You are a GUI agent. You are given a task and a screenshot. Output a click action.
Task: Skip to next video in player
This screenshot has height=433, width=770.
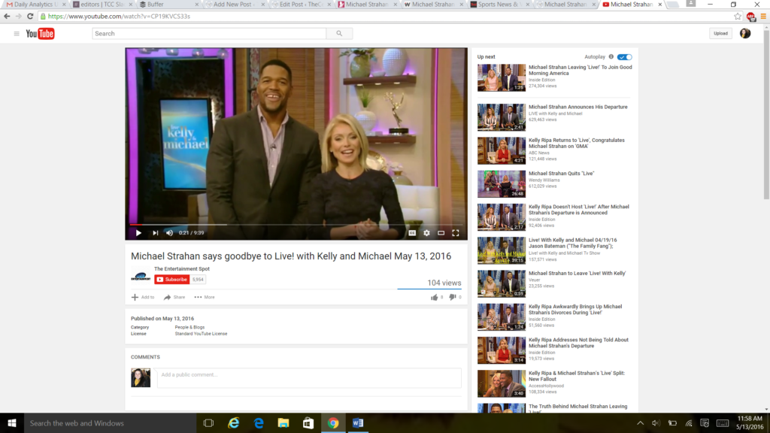click(155, 233)
